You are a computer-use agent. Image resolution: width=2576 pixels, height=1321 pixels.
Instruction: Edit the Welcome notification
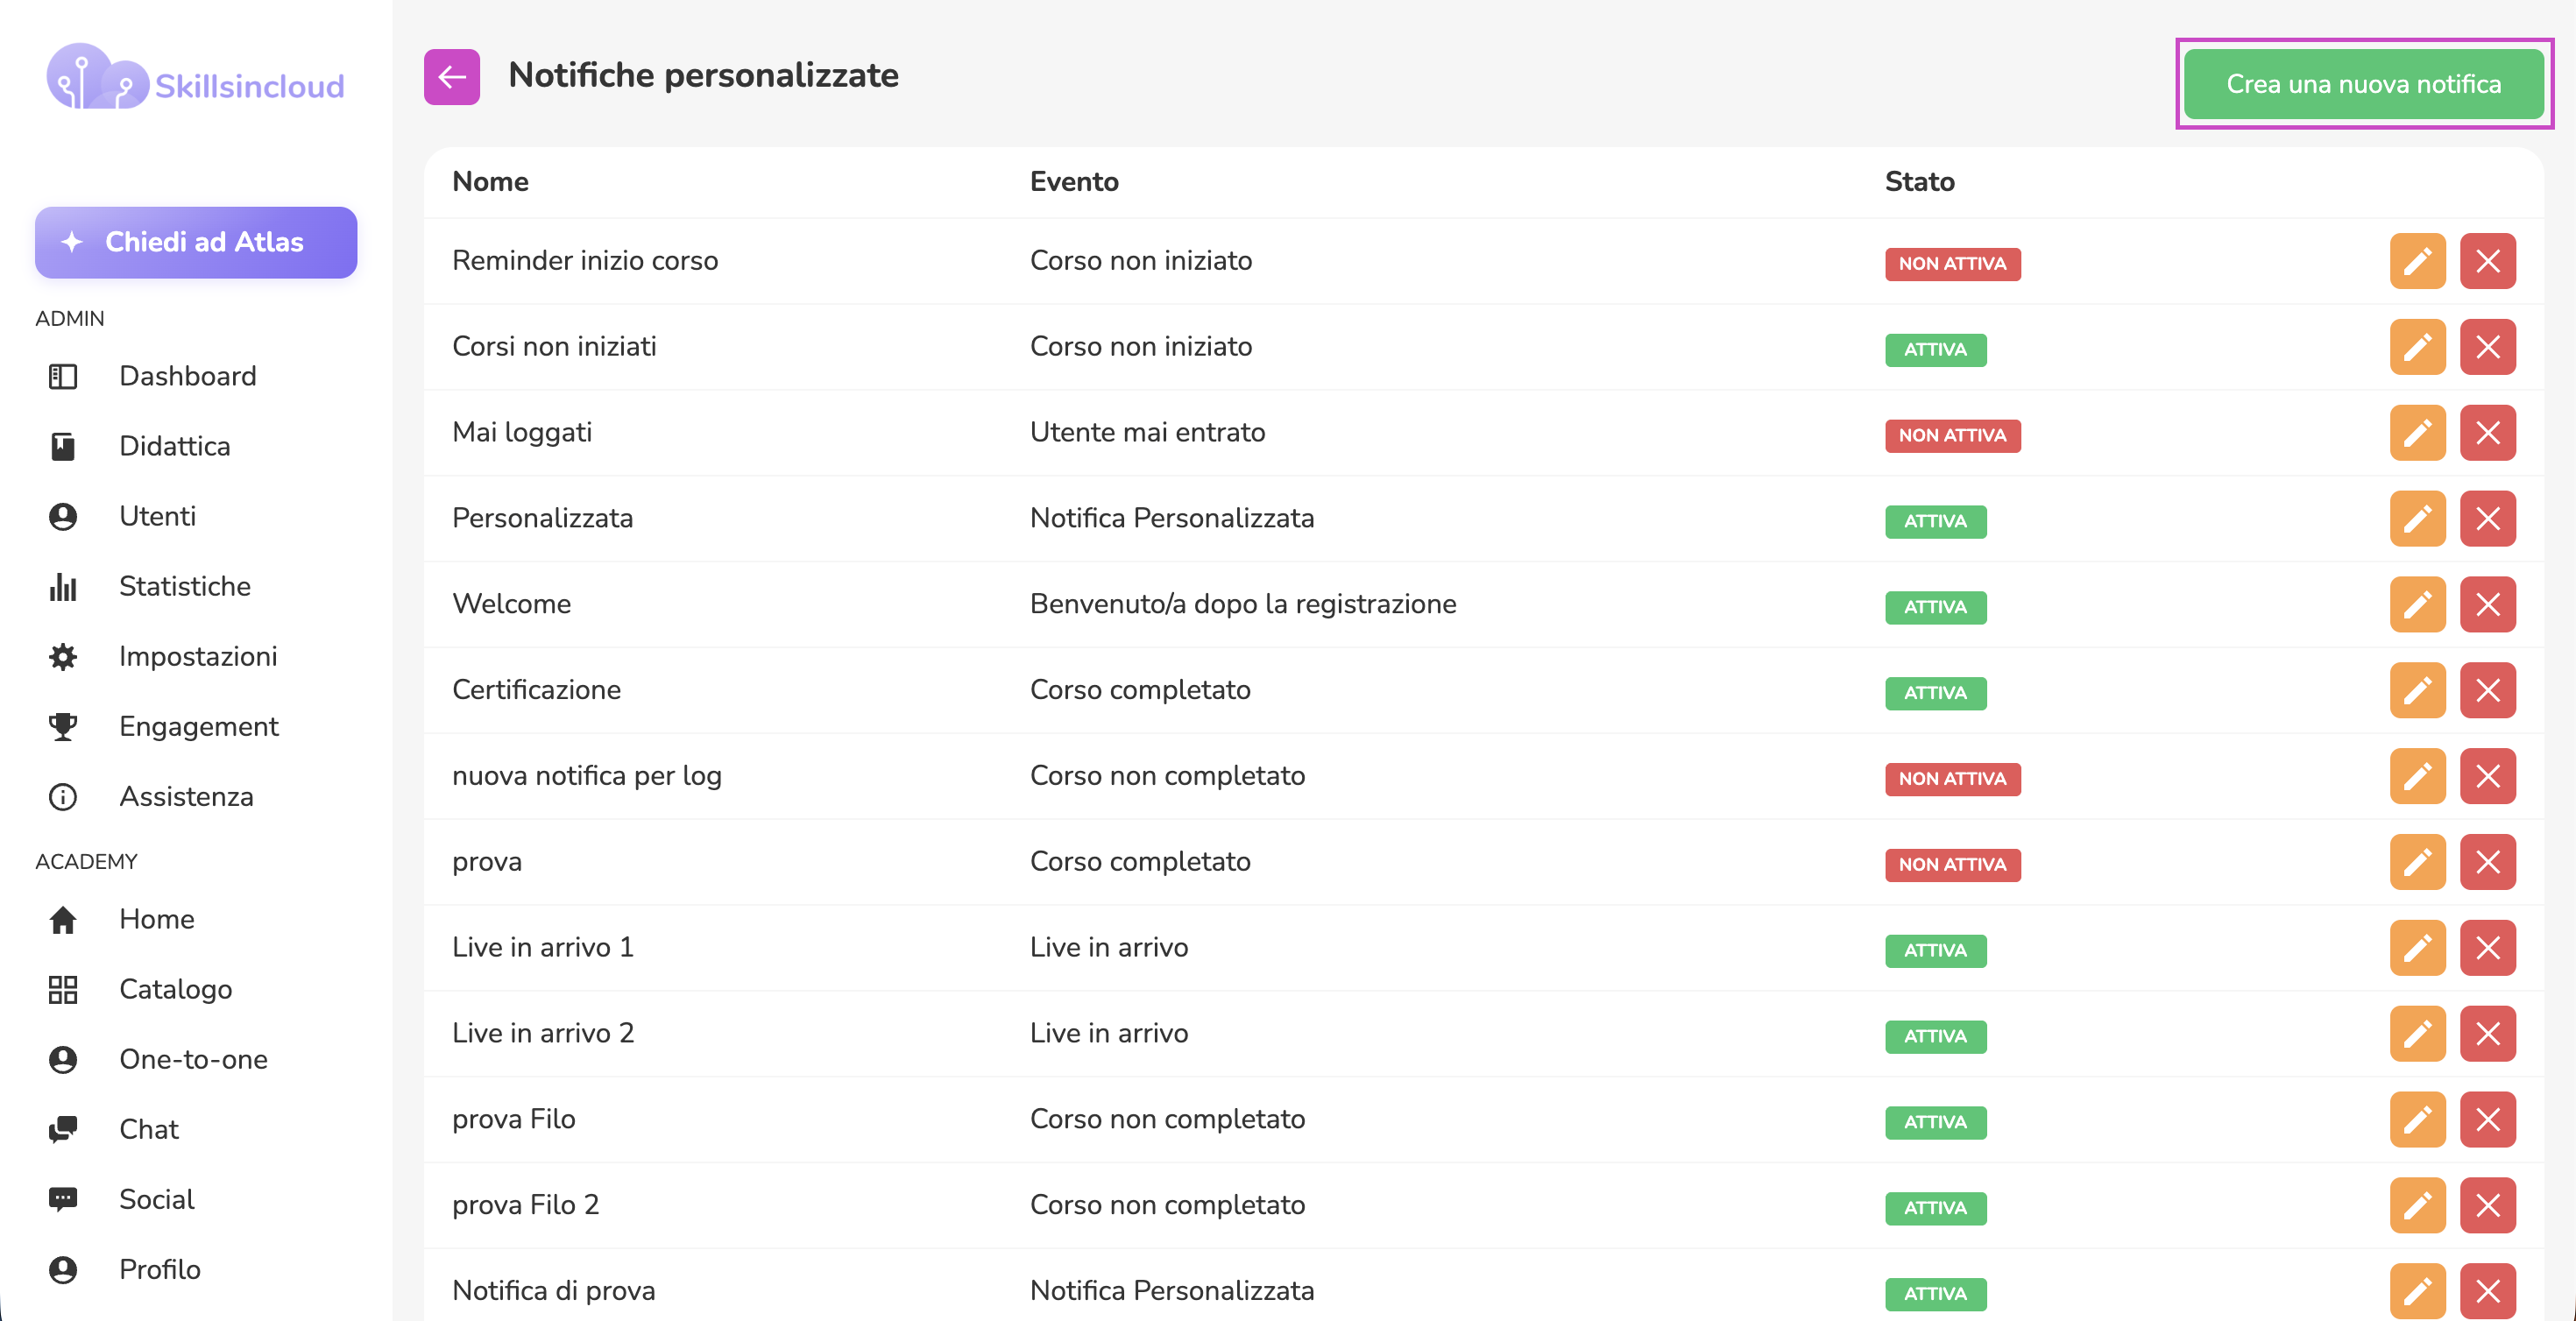pyautogui.click(x=2417, y=604)
